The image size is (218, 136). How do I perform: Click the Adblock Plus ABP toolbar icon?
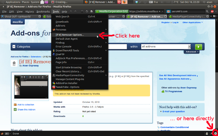(x=212, y=11)
